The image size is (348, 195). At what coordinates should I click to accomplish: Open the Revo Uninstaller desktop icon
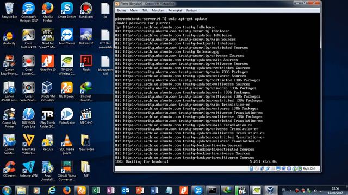click(48, 171)
